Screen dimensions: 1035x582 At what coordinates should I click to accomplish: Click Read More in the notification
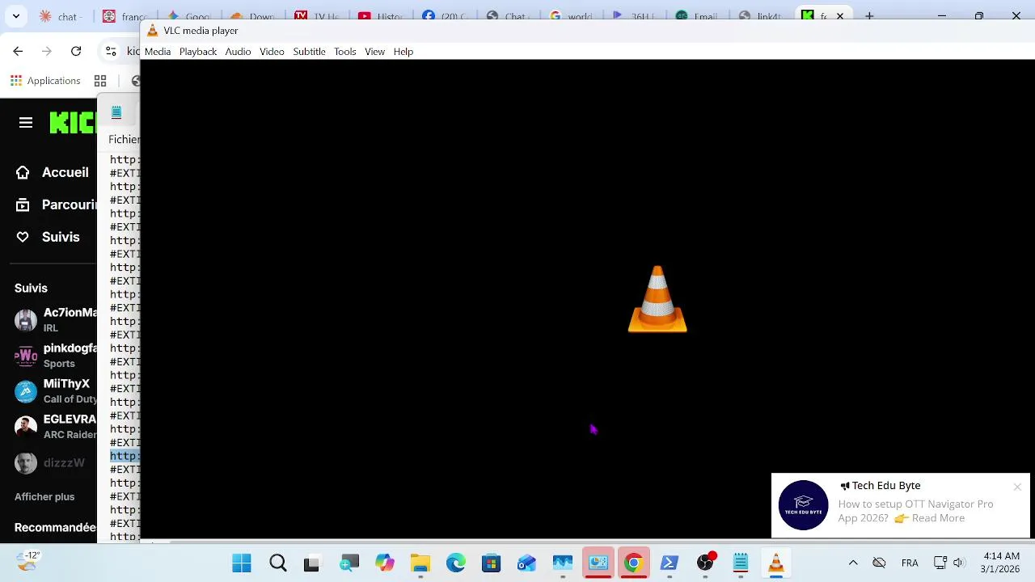click(938, 518)
